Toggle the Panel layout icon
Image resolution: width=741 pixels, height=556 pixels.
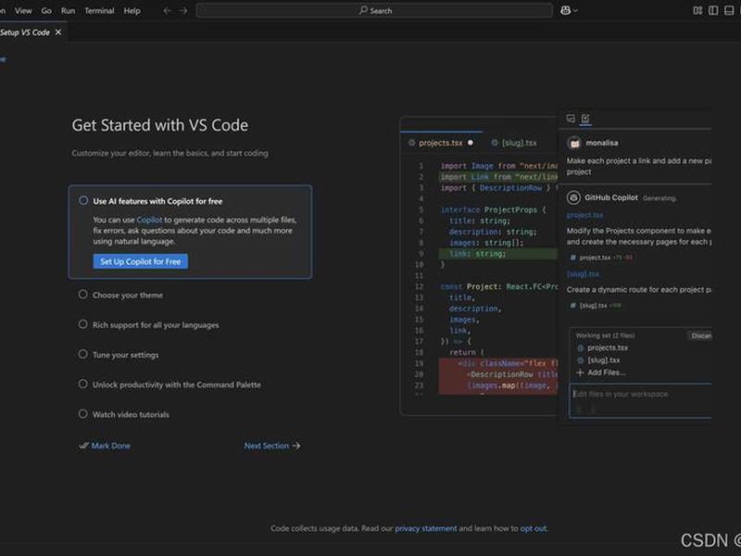[729, 10]
